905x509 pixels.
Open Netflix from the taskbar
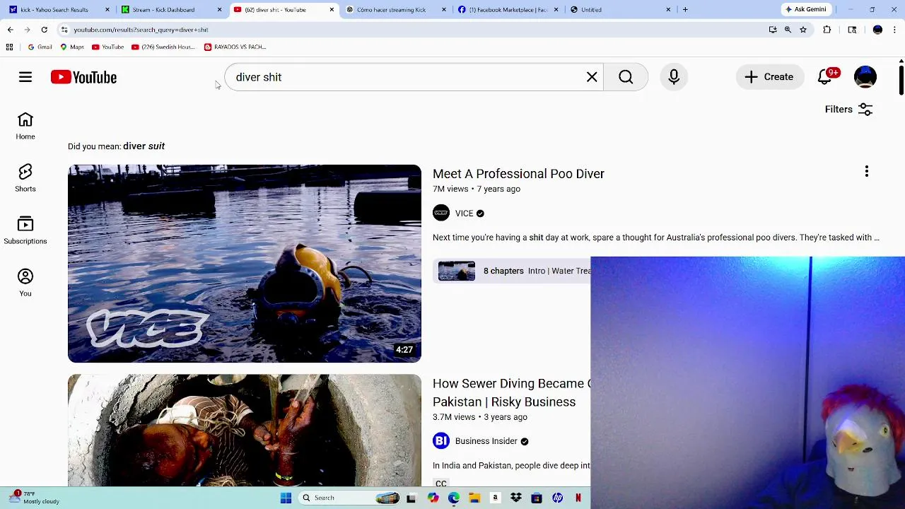click(578, 498)
